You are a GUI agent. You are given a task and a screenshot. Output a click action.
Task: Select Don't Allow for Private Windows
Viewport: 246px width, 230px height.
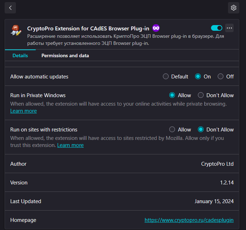(201, 95)
